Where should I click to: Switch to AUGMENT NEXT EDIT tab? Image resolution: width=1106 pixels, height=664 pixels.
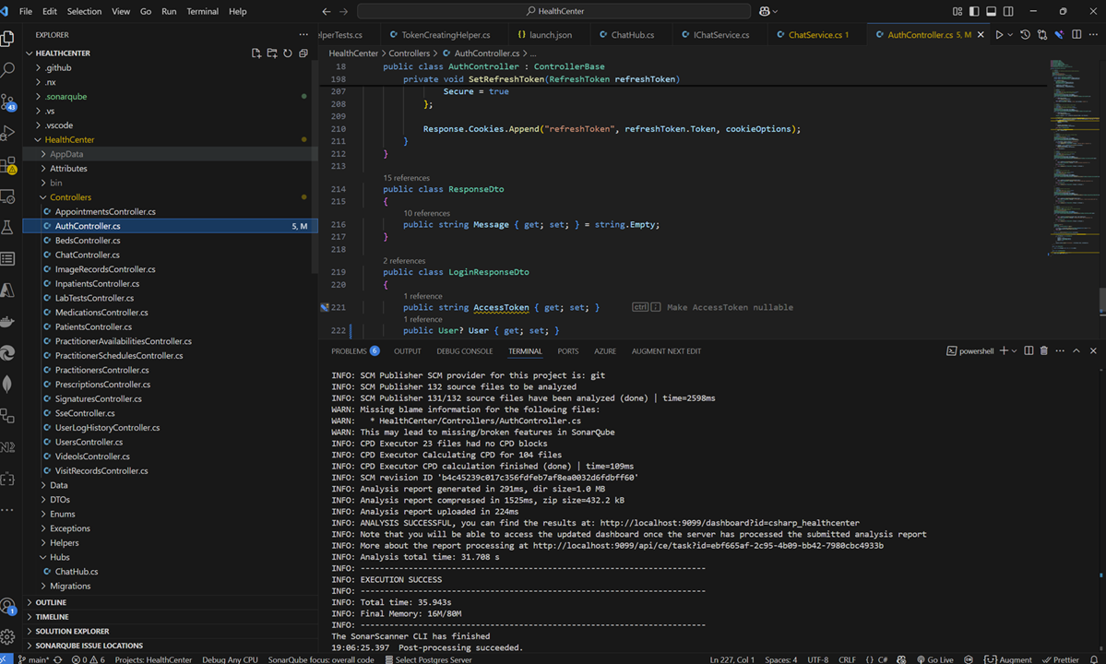pyautogui.click(x=666, y=351)
